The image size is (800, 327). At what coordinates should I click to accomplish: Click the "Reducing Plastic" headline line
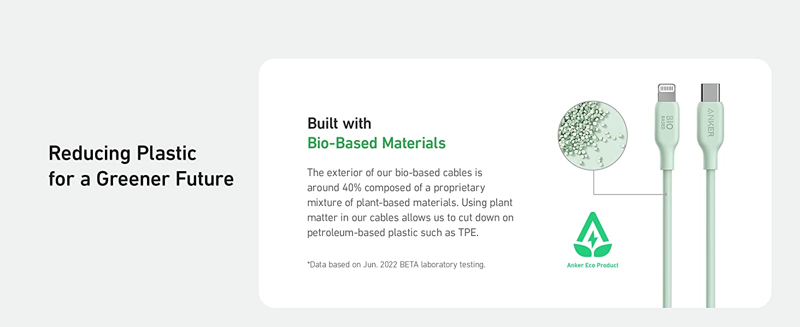pos(122,153)
